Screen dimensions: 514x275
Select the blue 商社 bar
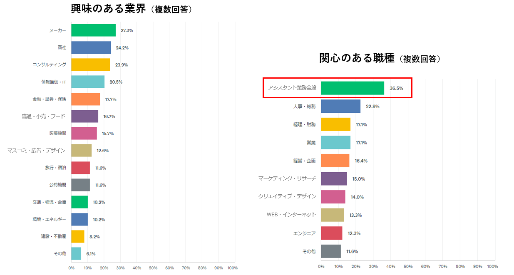click(91, 47)
